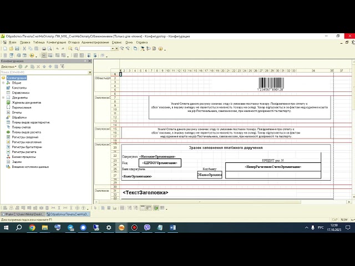Screen dimensions: 355x266
Task: Click the Open file folder icon
Action: (x=11, y=49)
